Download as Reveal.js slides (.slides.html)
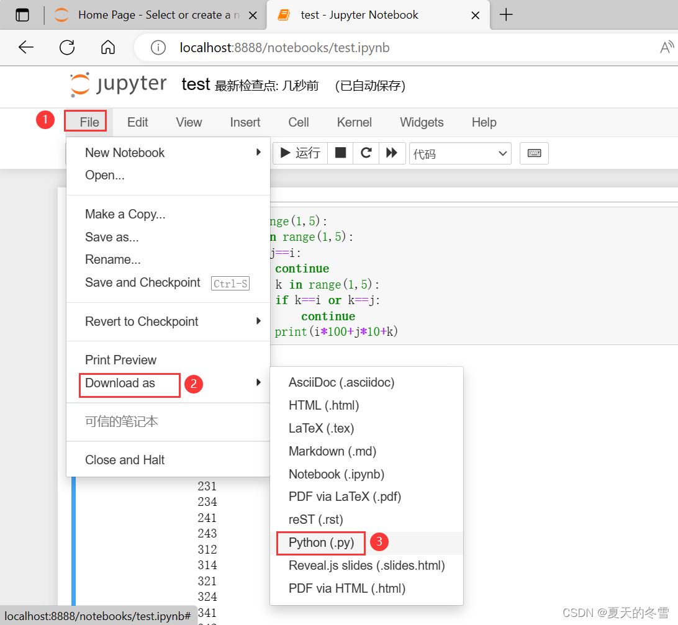Image resolution: width=678 pixels, height=625 pixels. pos(367,565)
